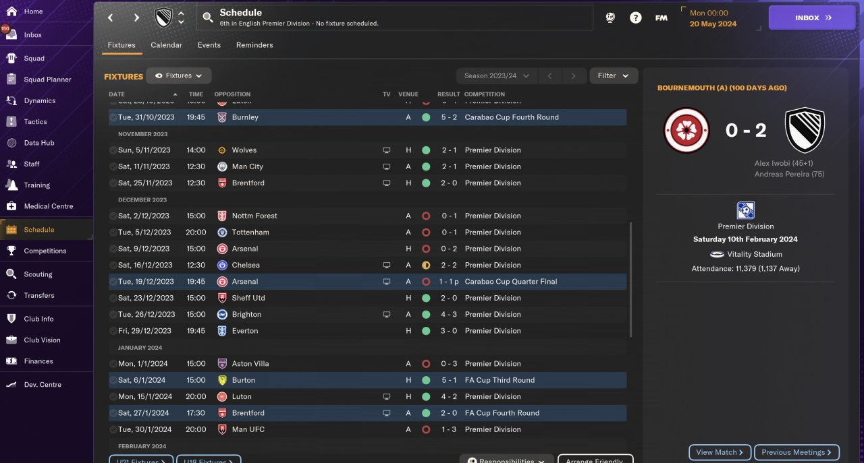864x463 pixels.
Task: Switch to the Calendar tab
Action: 166,45
